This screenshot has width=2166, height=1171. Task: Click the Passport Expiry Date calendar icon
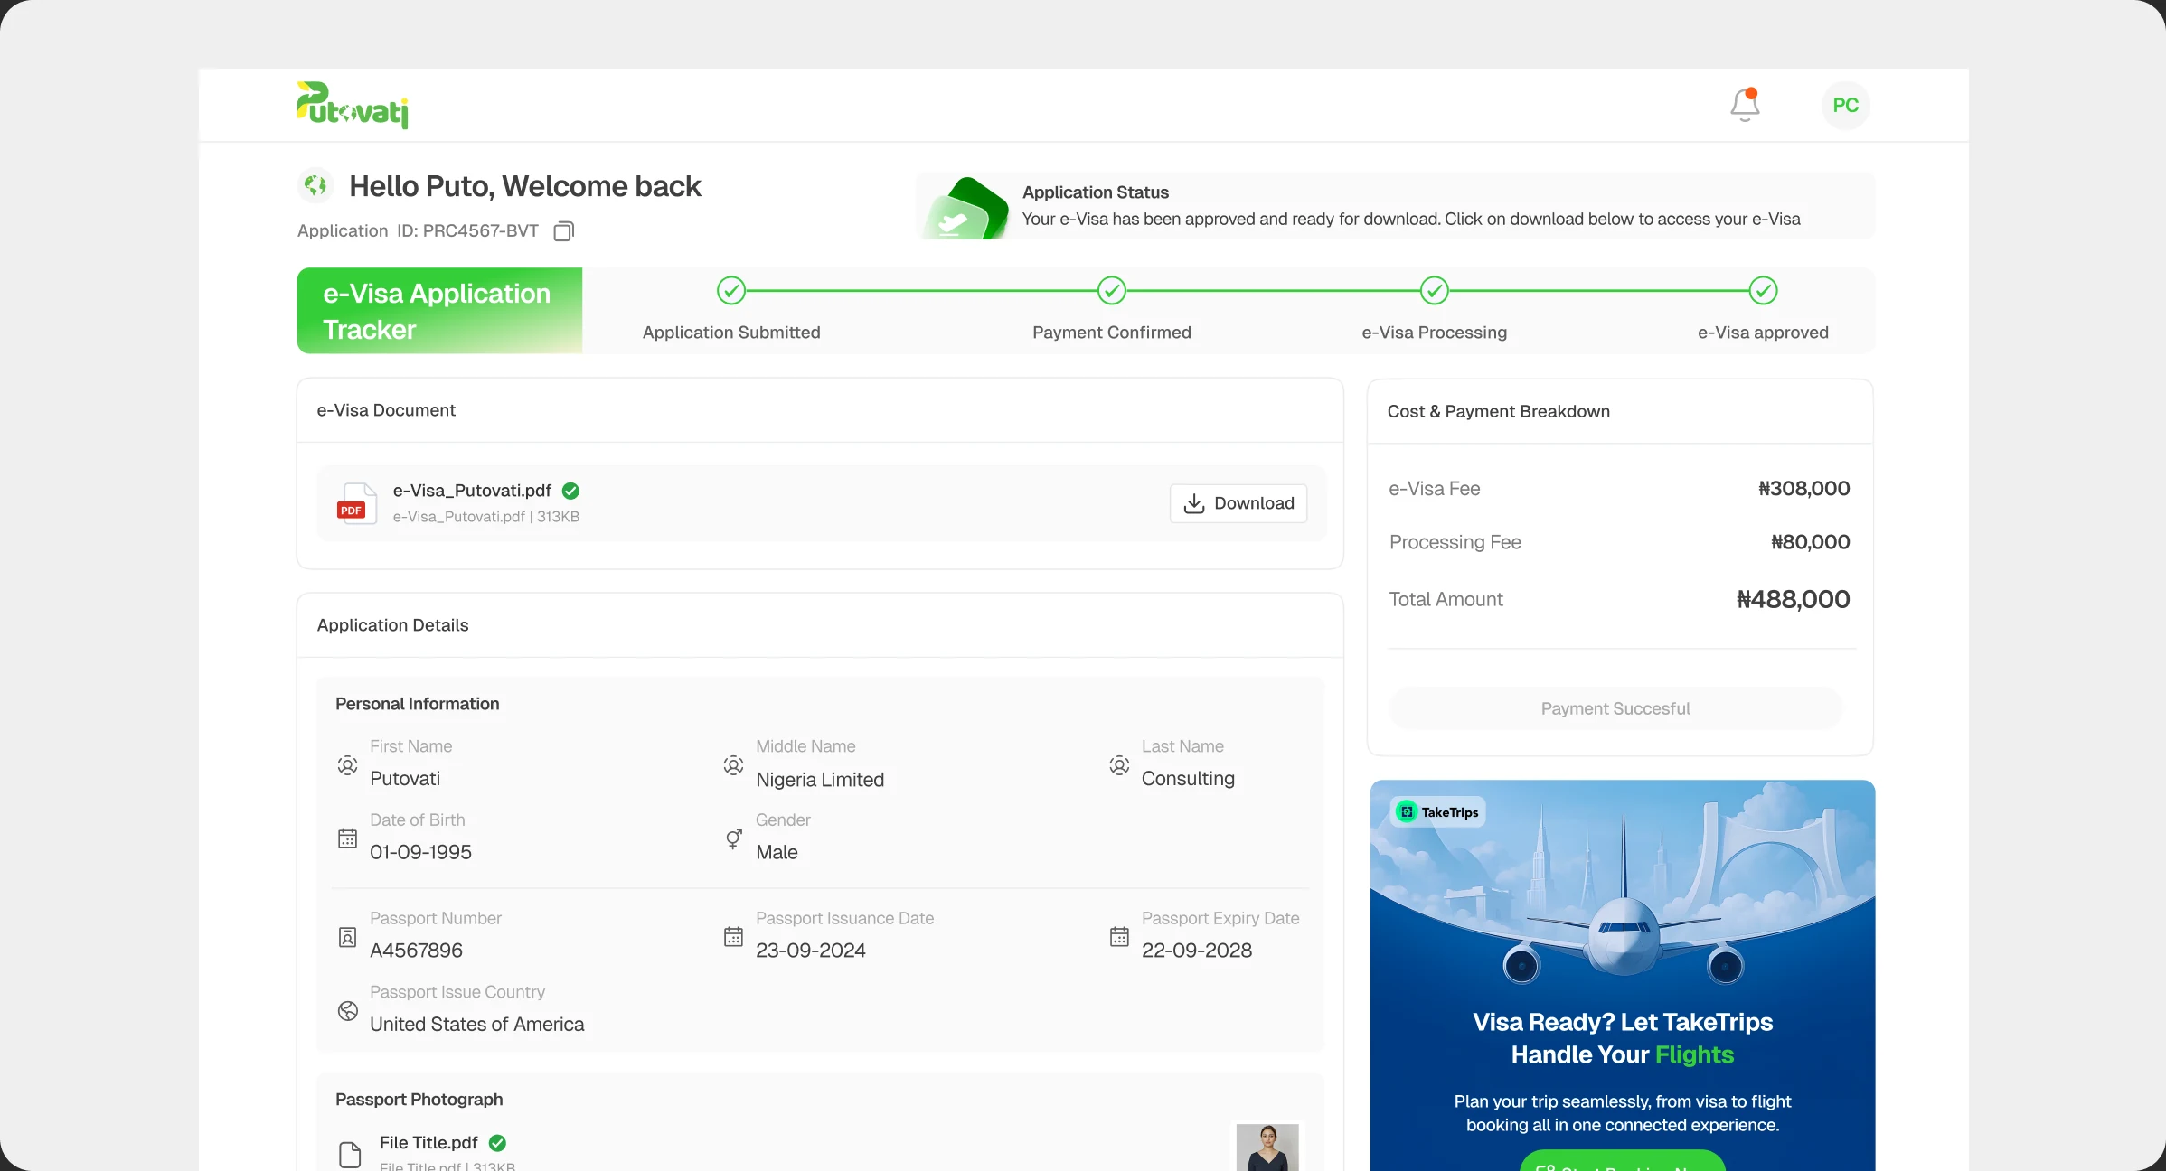click(1119, 937)
